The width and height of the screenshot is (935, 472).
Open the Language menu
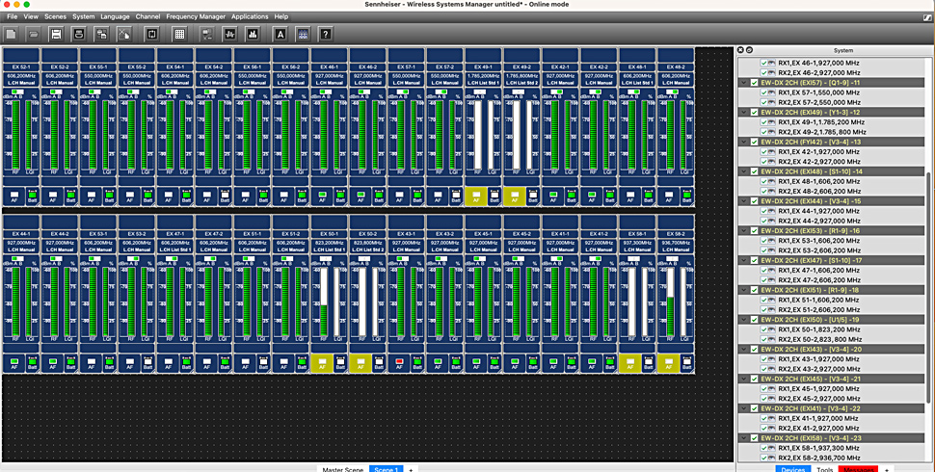(115, 16)
